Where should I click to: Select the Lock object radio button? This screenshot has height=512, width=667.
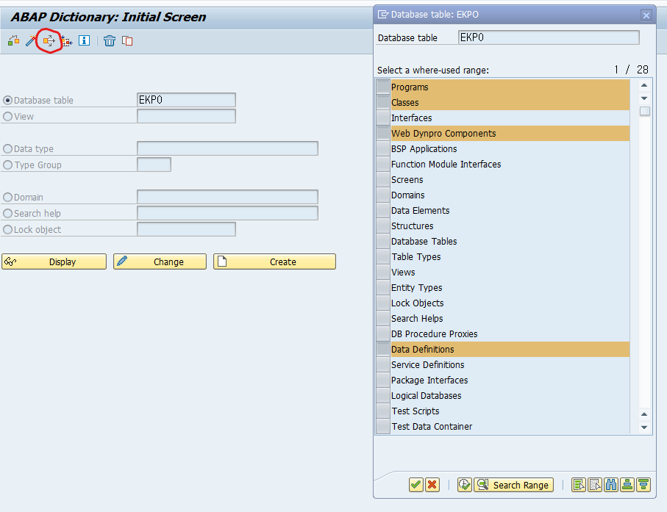(7, 229)
